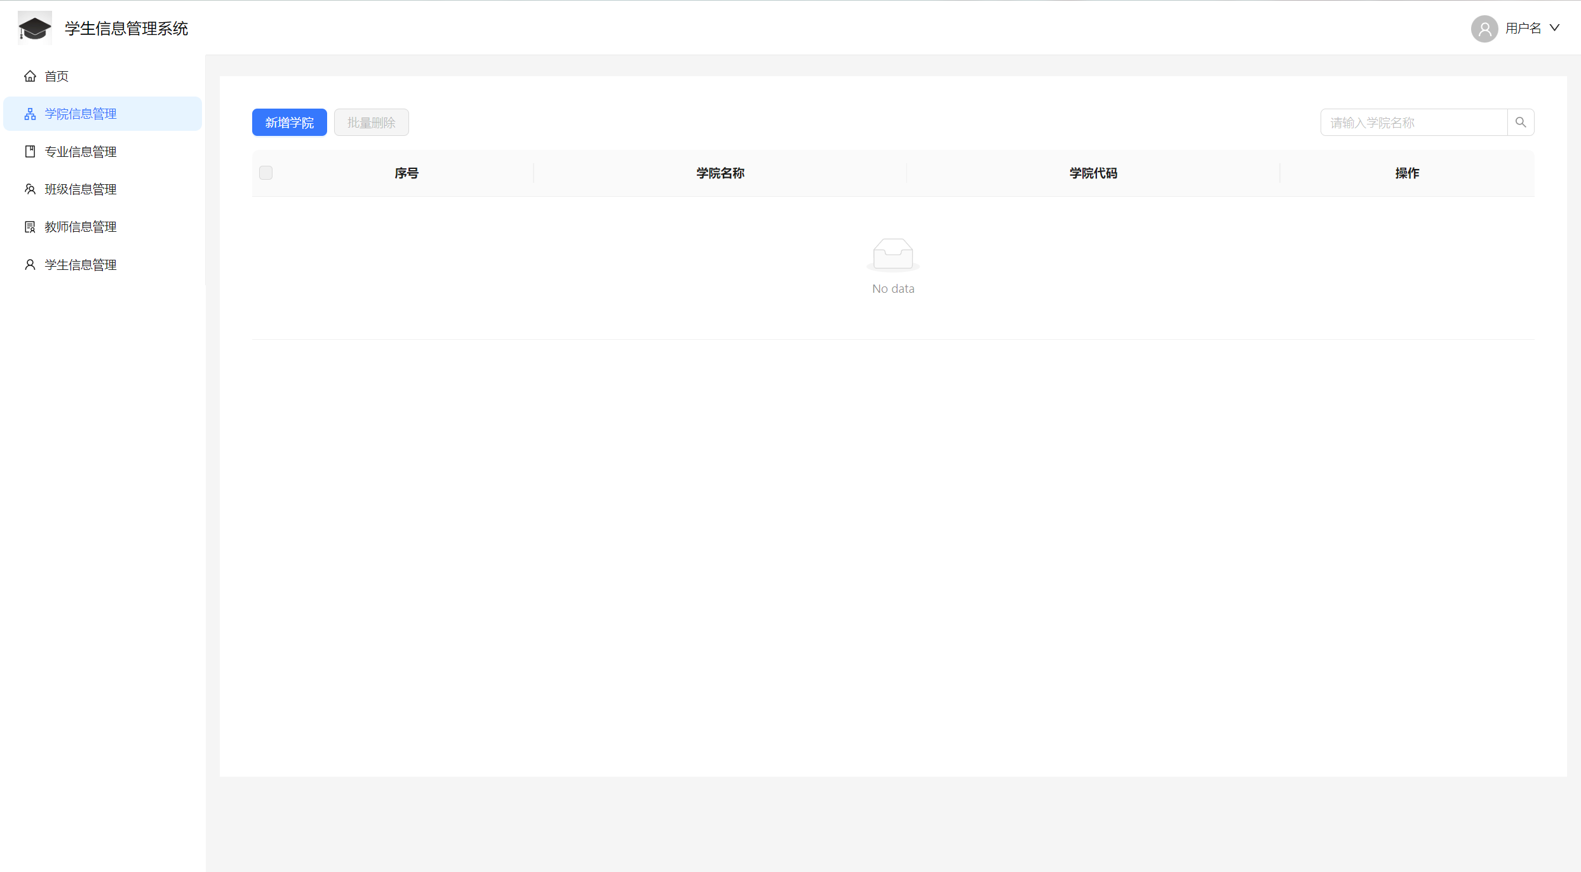Go to 学生信息管理 menu item
The width and height of the screenshot is (1581, 872).
pos(81,265)
